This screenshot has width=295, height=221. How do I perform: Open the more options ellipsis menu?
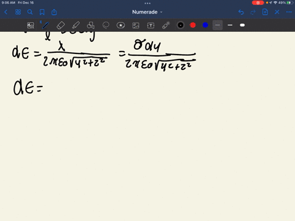(x=289, y=12)
